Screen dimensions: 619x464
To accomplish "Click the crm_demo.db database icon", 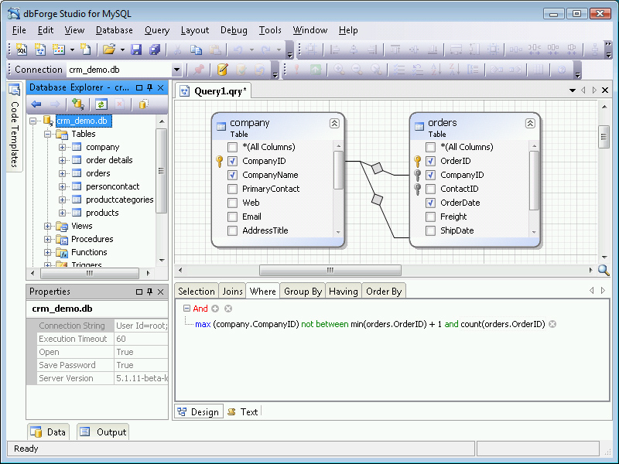I will (x=48, y=121).
